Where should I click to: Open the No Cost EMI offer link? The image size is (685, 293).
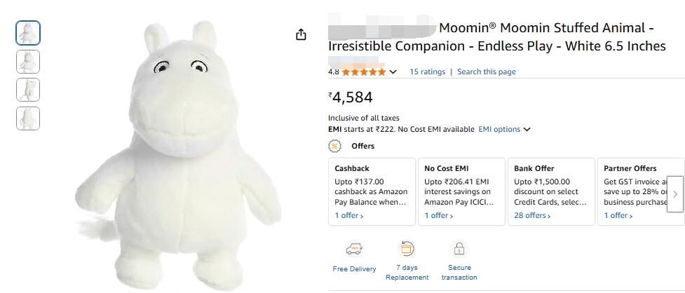tap(438, 215)
